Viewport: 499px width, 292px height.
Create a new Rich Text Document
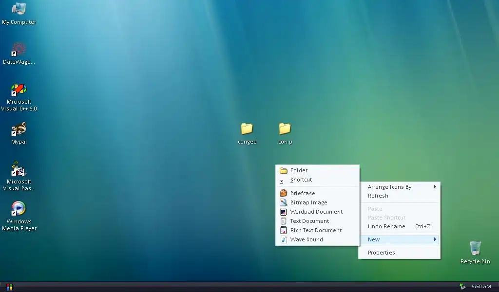pos(317,230)
